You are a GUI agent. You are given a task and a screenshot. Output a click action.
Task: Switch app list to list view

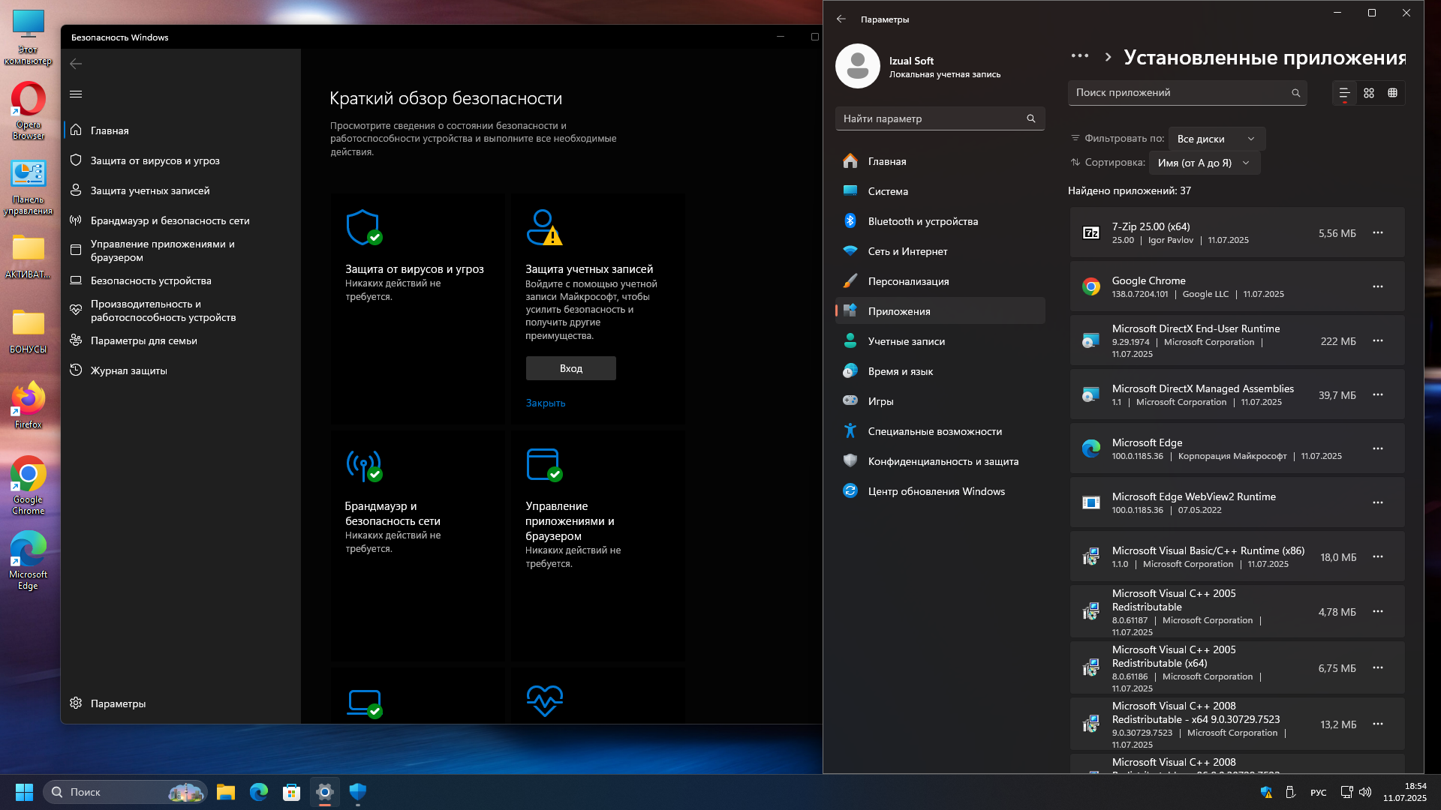click(1344, 93)
